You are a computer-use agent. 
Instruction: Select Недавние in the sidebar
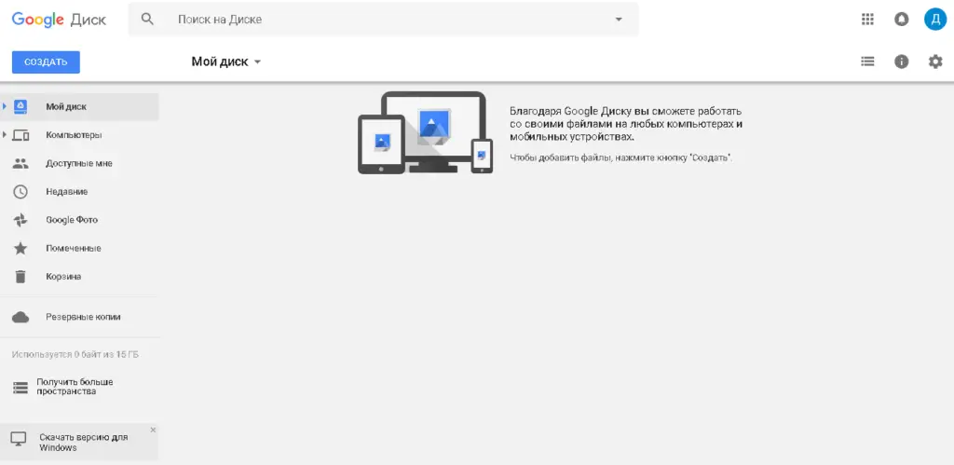[x=67, y=192]
